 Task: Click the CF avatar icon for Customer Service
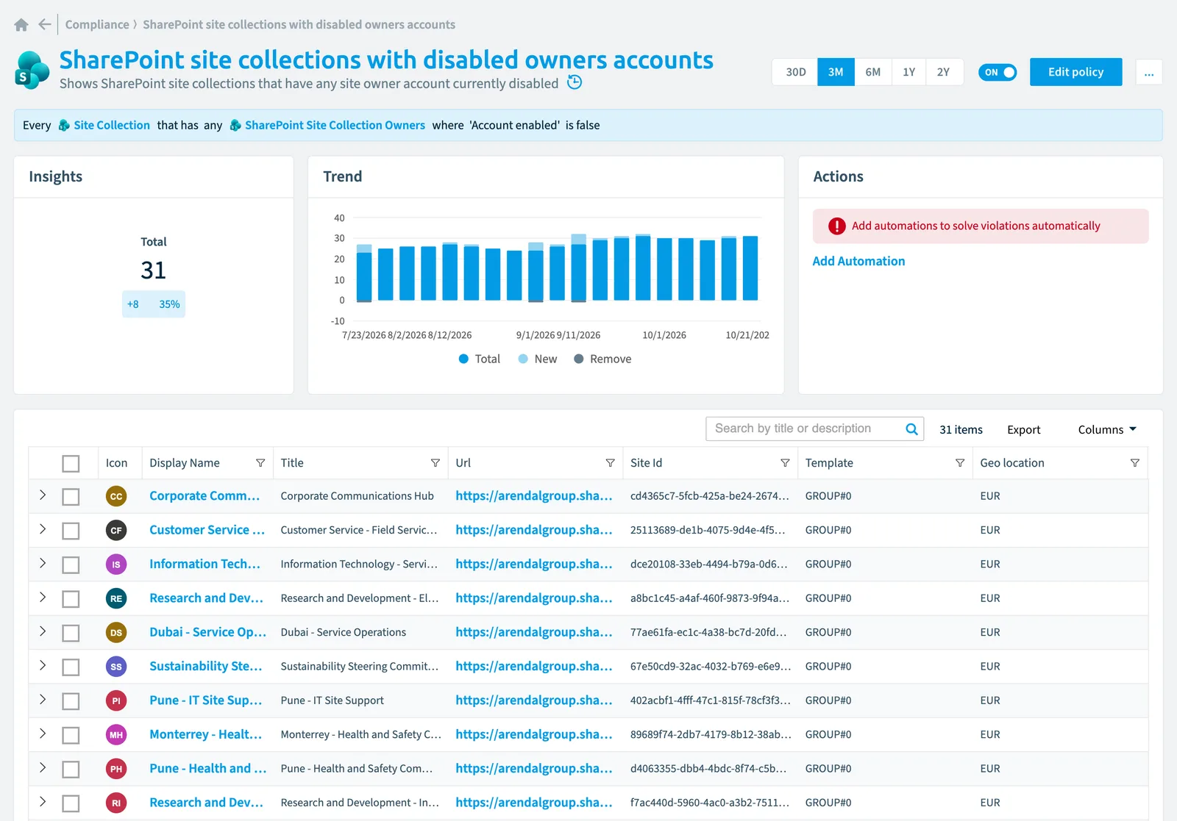pyautogui.click(x=116, y=530)
